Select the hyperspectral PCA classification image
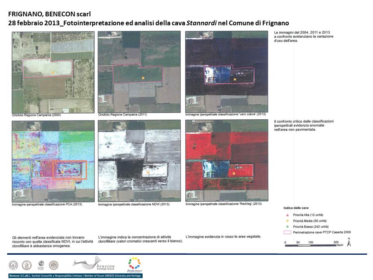373x280 pixels. pos(53,161)
